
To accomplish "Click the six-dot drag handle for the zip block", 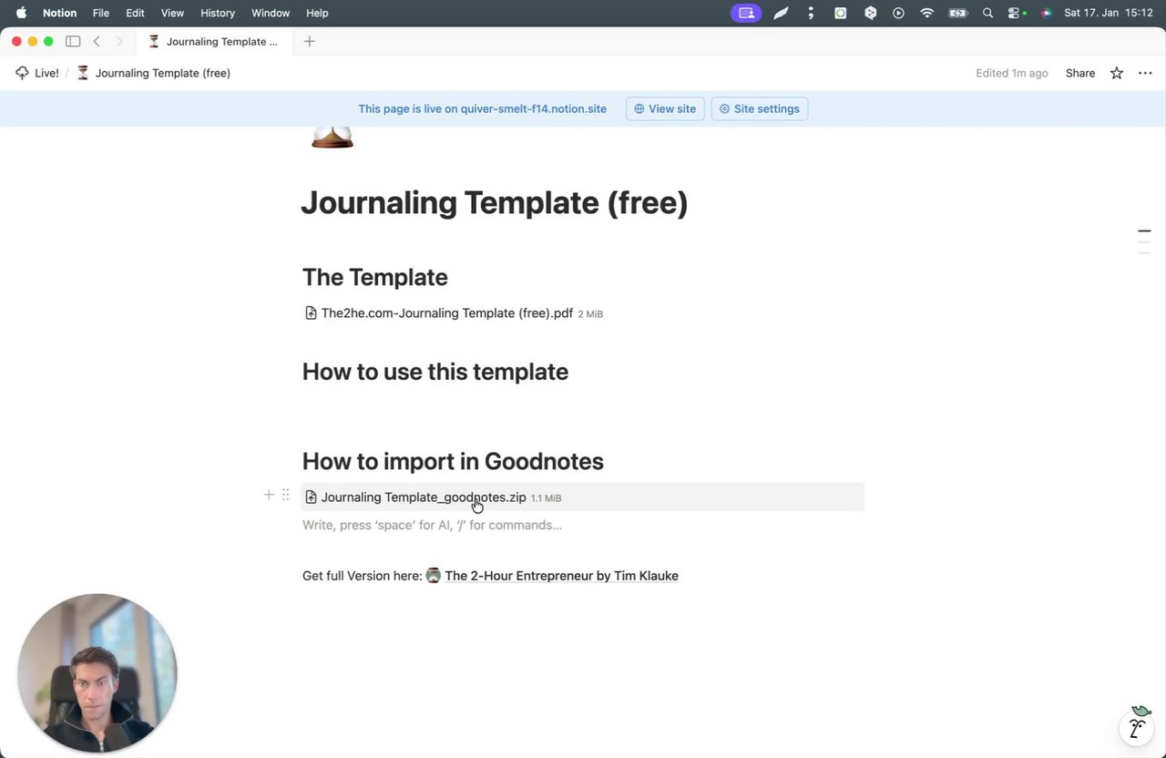I will pyautogui.click(x=285, y=495).
